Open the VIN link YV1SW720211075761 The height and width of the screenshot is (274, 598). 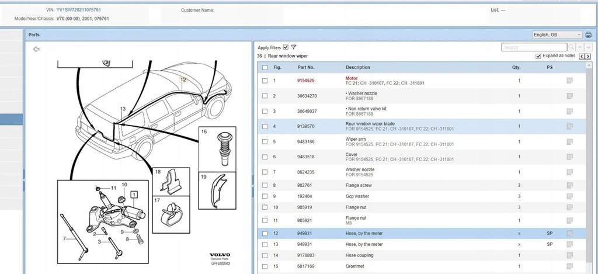pyautogui.click(x=79, y=10)
